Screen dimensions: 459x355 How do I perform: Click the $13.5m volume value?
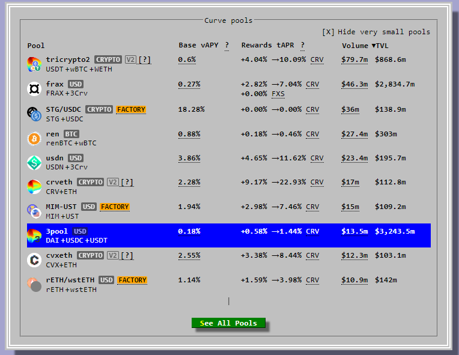(354, 231)
